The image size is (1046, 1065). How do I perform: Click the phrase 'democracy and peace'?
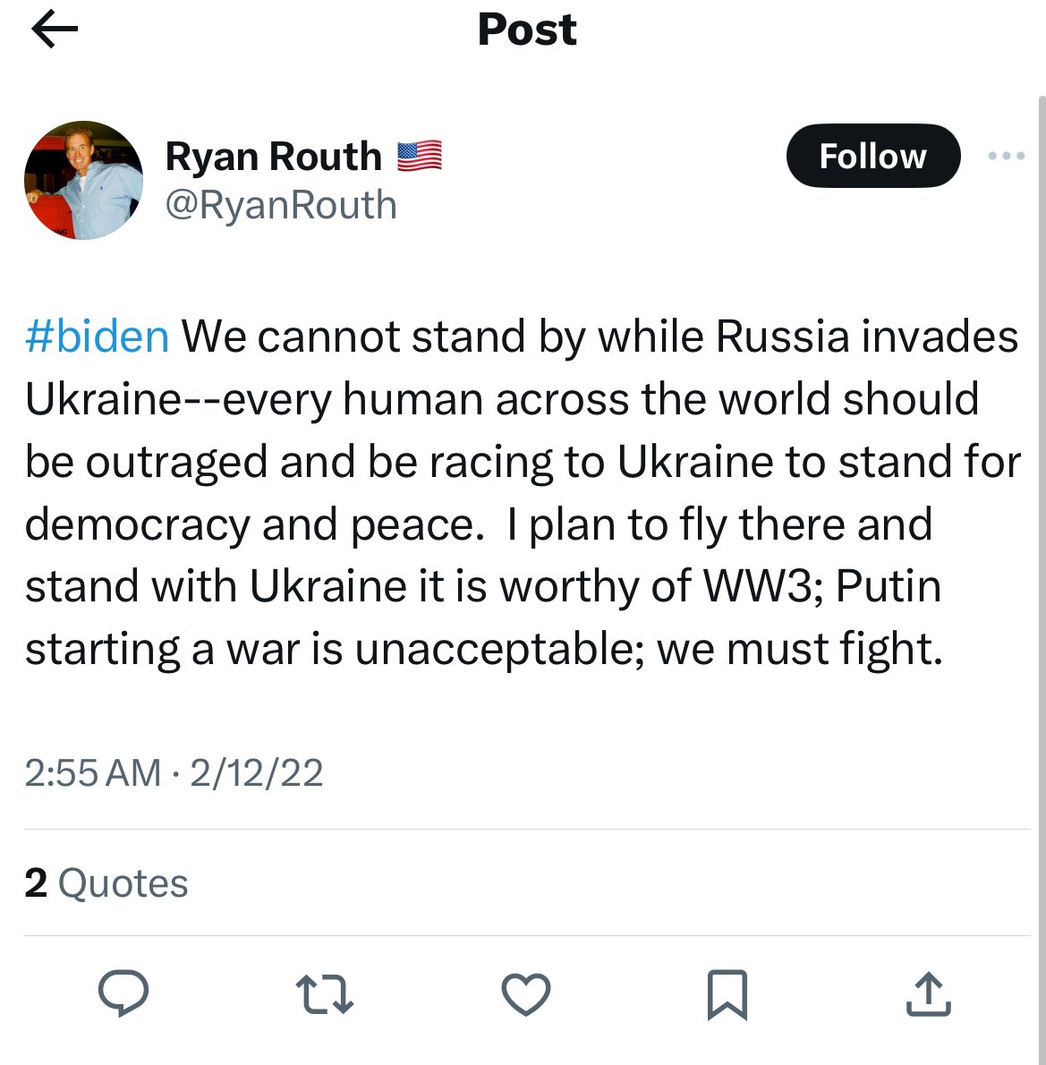pyautogui.click(x=249, y=524)
